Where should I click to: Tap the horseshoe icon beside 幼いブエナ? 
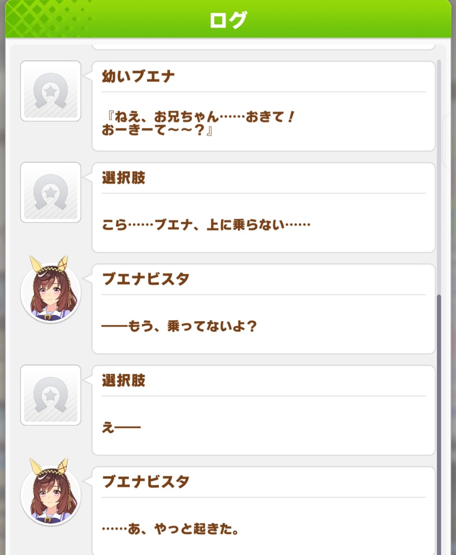point(51,91)
